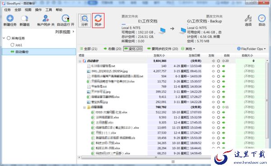This screenshot has width=271, height=166.
Task: Switch to the 全部 (21) filter tab
Action: (x=89, y=49)
